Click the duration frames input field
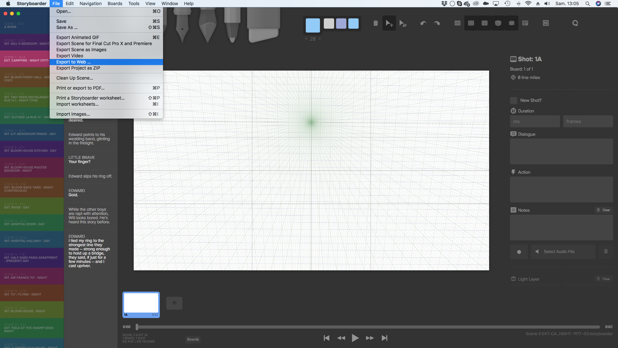The width and height of the screenshot is (618, 348). point(588,121)
